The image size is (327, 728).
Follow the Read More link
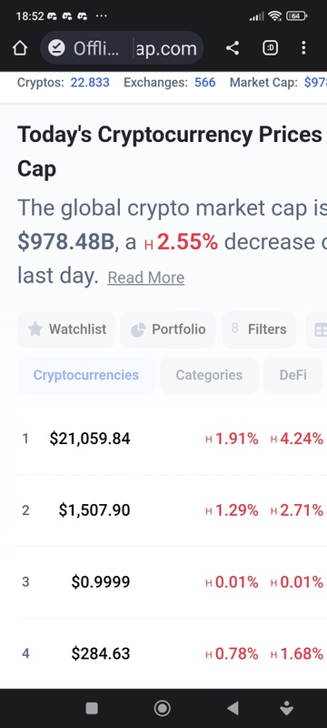coord(146,278)
